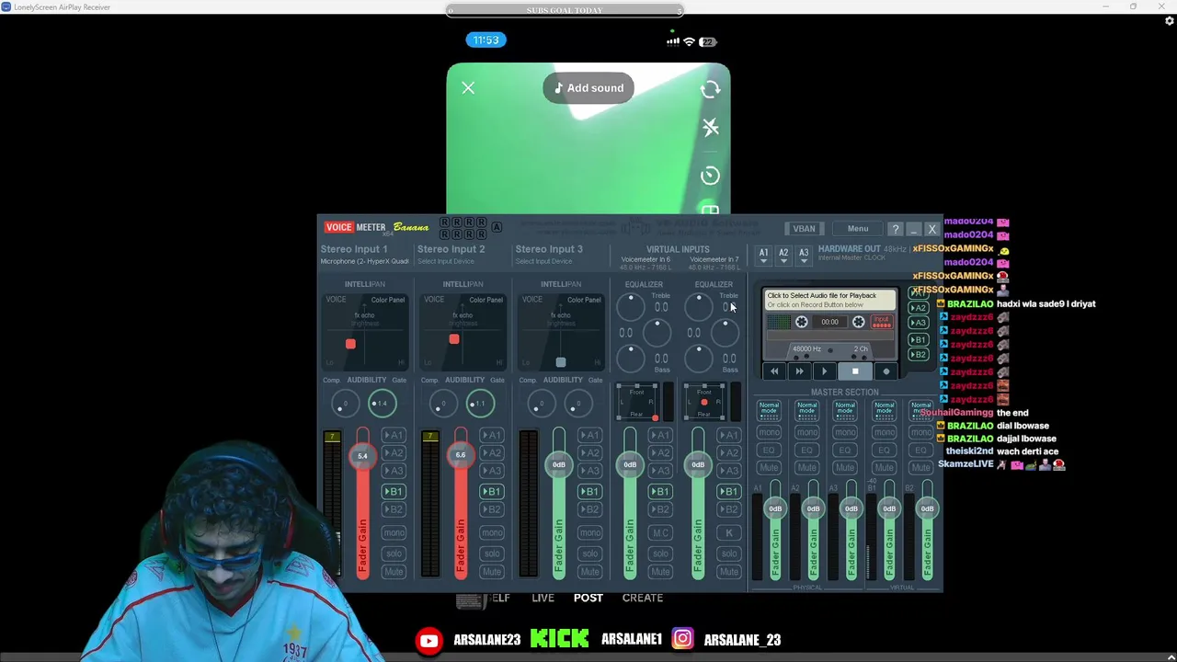The height and width of the screenshot is (662, 1177).
Task: Start recording with the cassette record button
Action: 886,371
